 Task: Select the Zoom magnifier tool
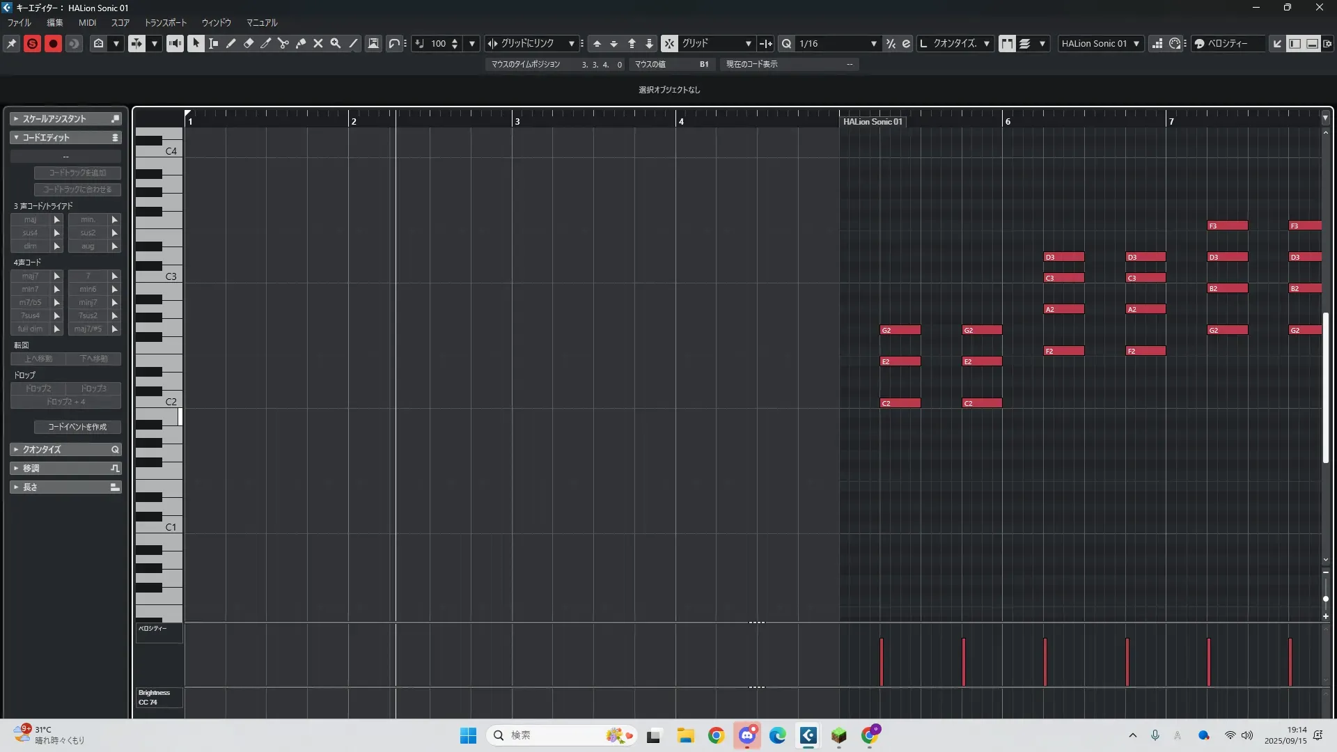pos(336,43)
